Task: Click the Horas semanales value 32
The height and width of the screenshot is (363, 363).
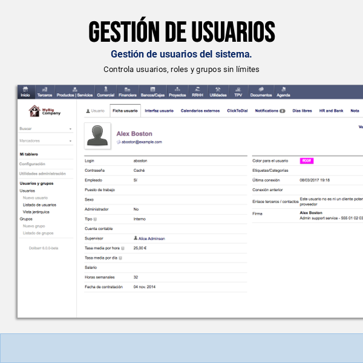Action: click(136, 277)
